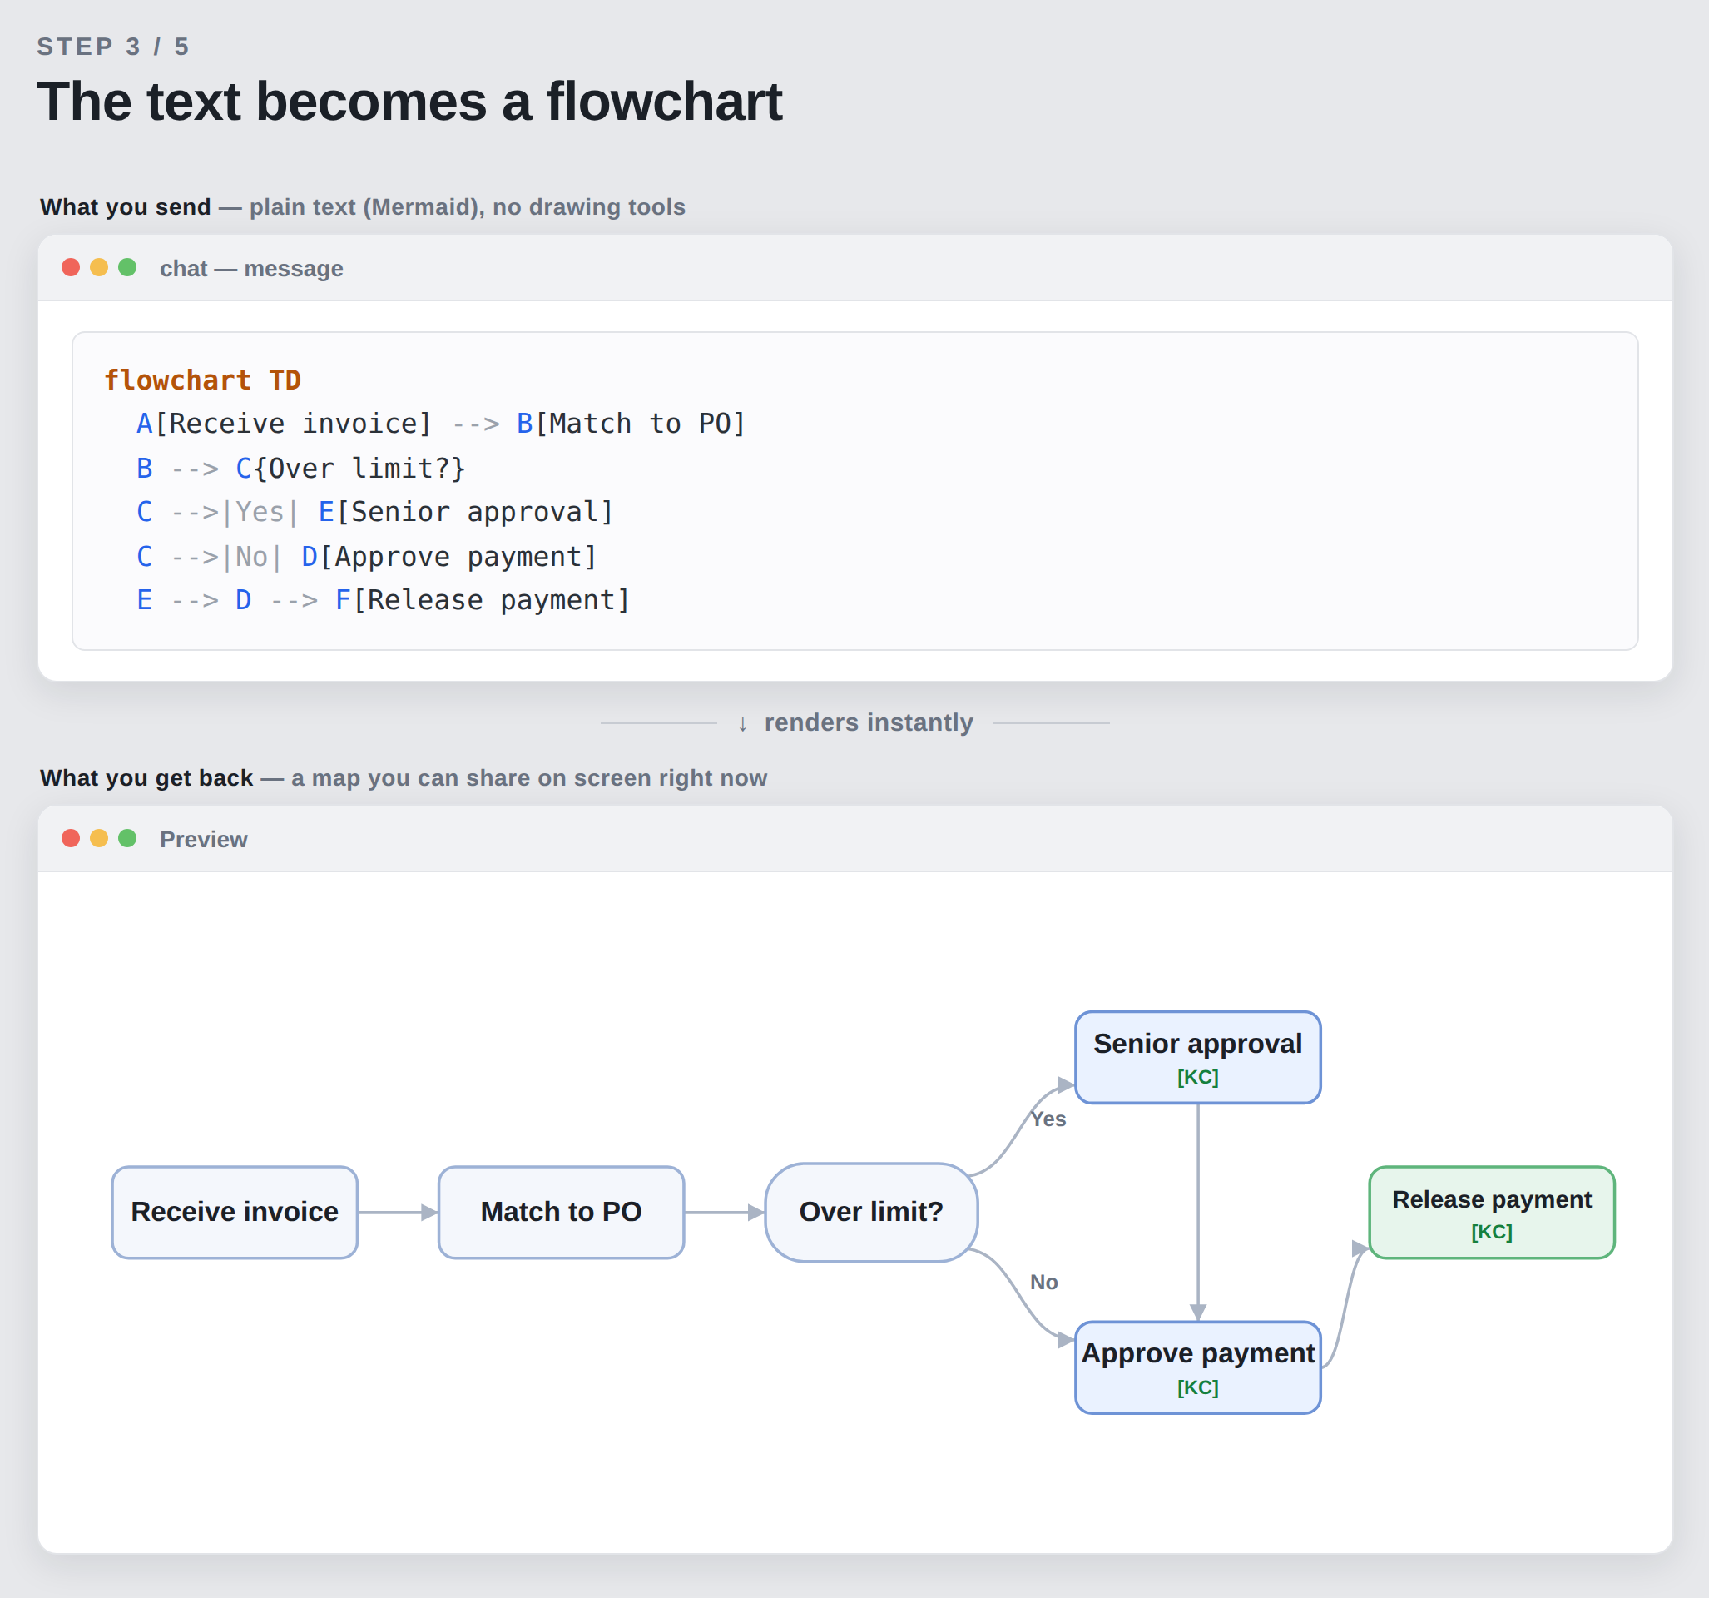Click the [KC] tag under Approve payment
Screen dimensions: 1709x1598
pos(1197,1387)
